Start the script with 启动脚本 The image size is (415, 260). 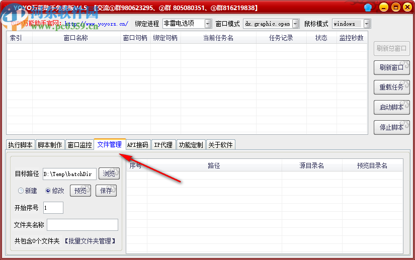[x=392, y=108]
